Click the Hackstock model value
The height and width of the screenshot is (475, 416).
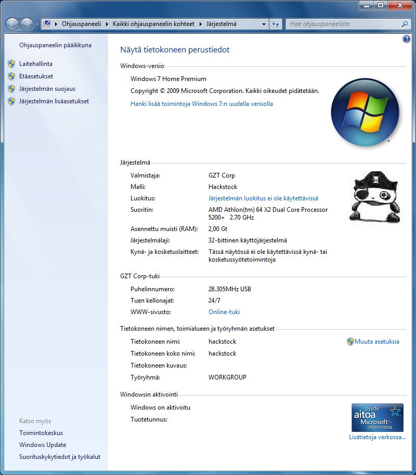tap(223, 186)
